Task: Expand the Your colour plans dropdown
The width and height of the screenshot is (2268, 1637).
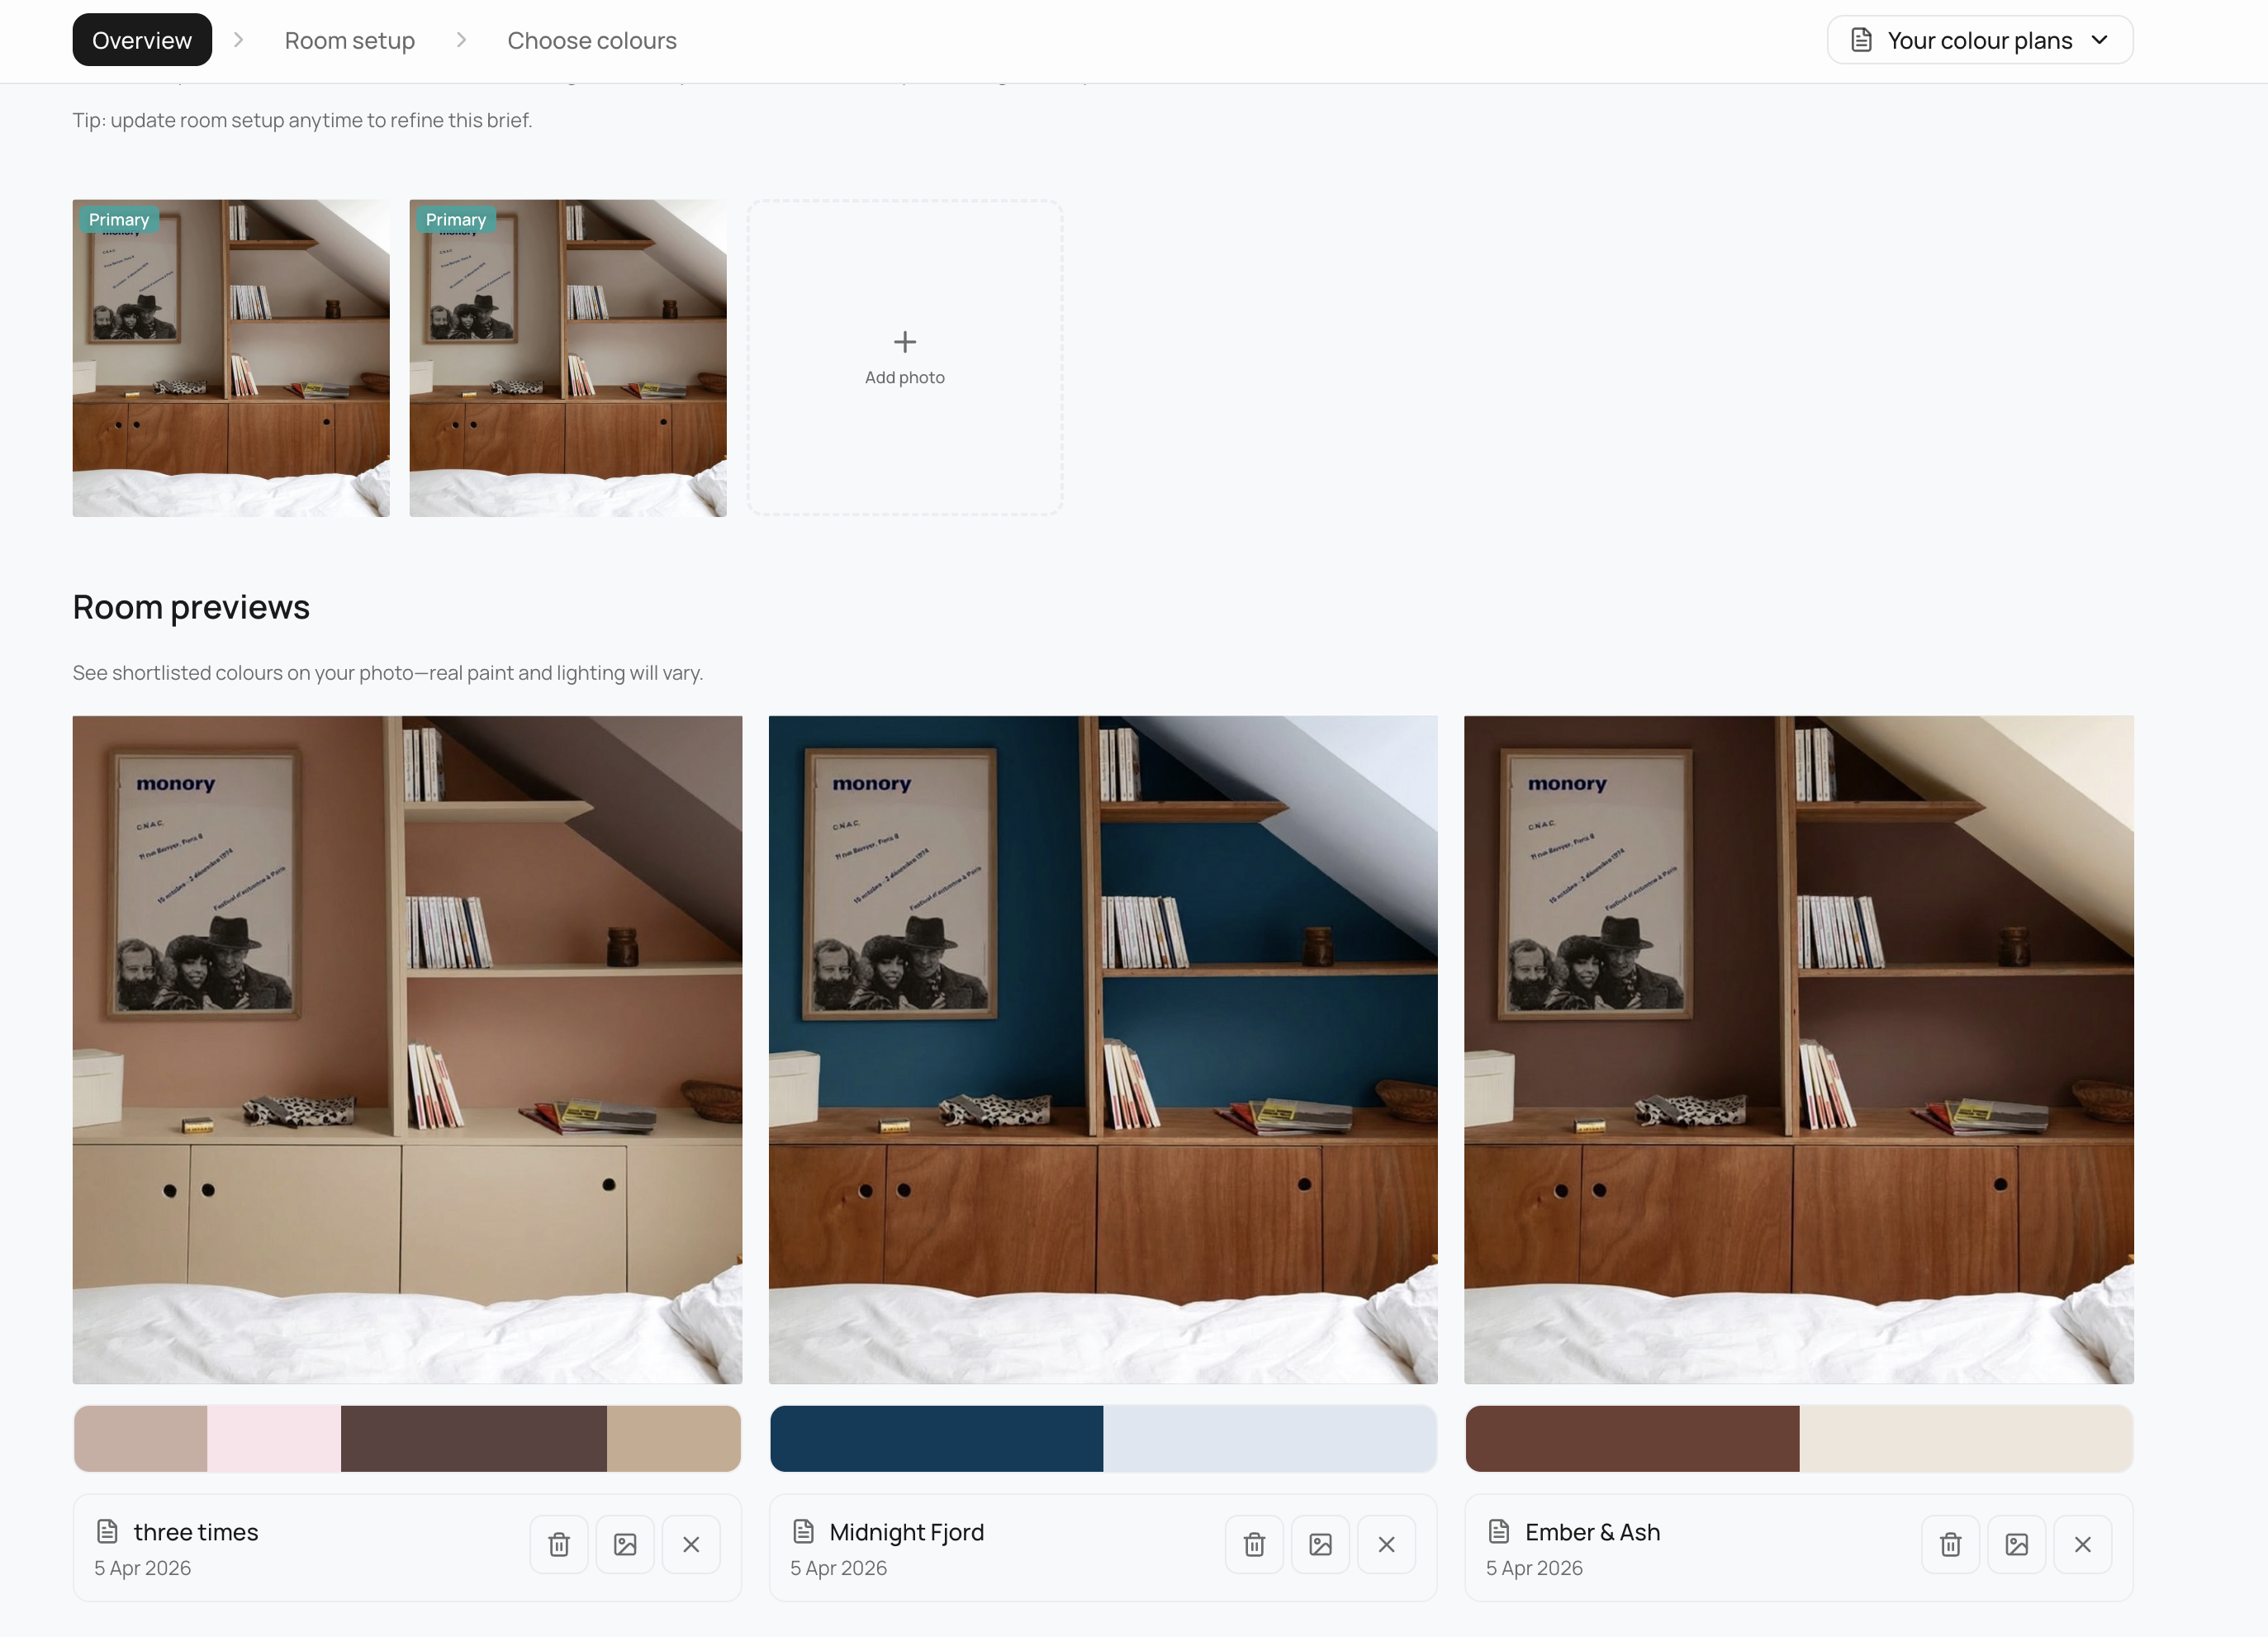Action: (x=1978, y=39)
